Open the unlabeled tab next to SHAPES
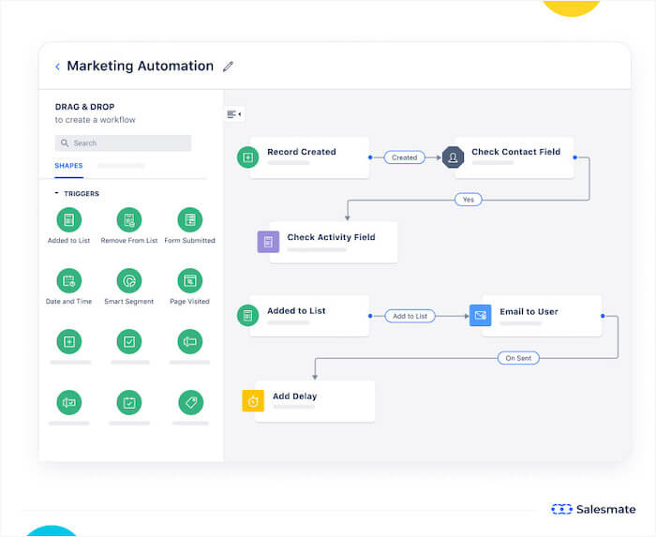This screenshot has width=656, height=537. (x=121, y=166)
